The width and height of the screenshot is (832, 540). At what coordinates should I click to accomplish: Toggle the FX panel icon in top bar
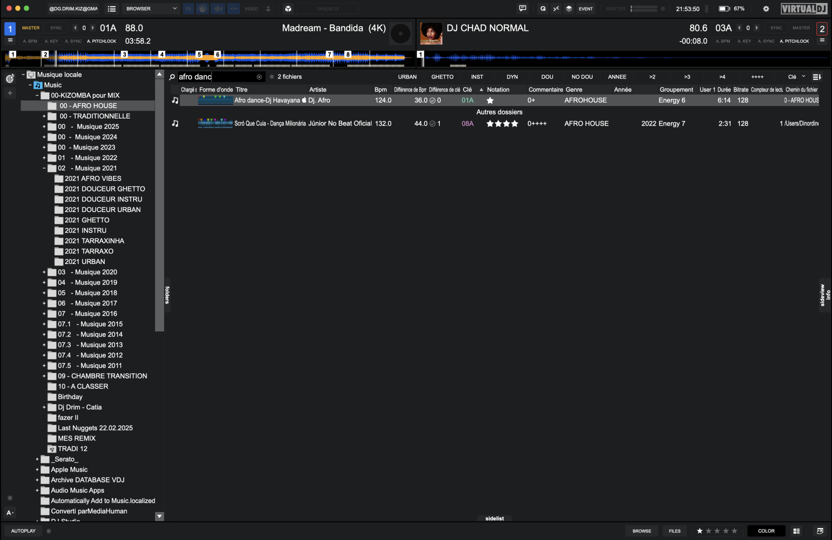(x=189, y=8)
